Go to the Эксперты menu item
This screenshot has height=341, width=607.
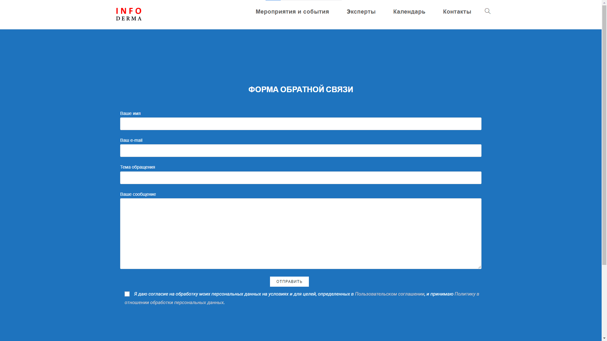(361, 12)
